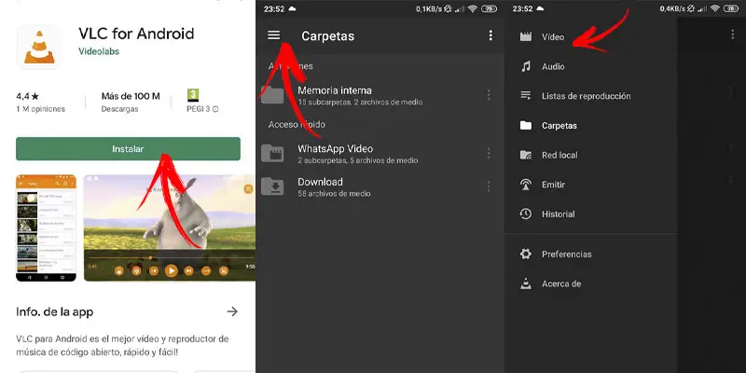The width and height of the screenshot is (746, 373).
Task: Tap the playlist icon in drawer
Action: click(x=526, y=96)
